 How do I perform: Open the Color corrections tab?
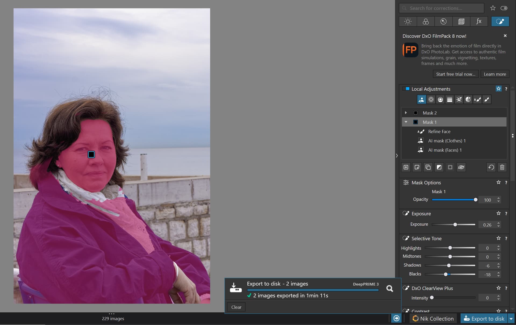coord(426,22)
